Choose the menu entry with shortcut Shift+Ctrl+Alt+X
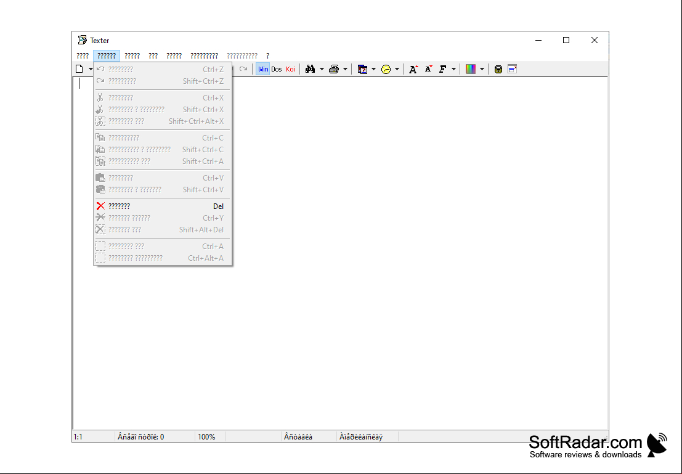 (x=163, y=121)
